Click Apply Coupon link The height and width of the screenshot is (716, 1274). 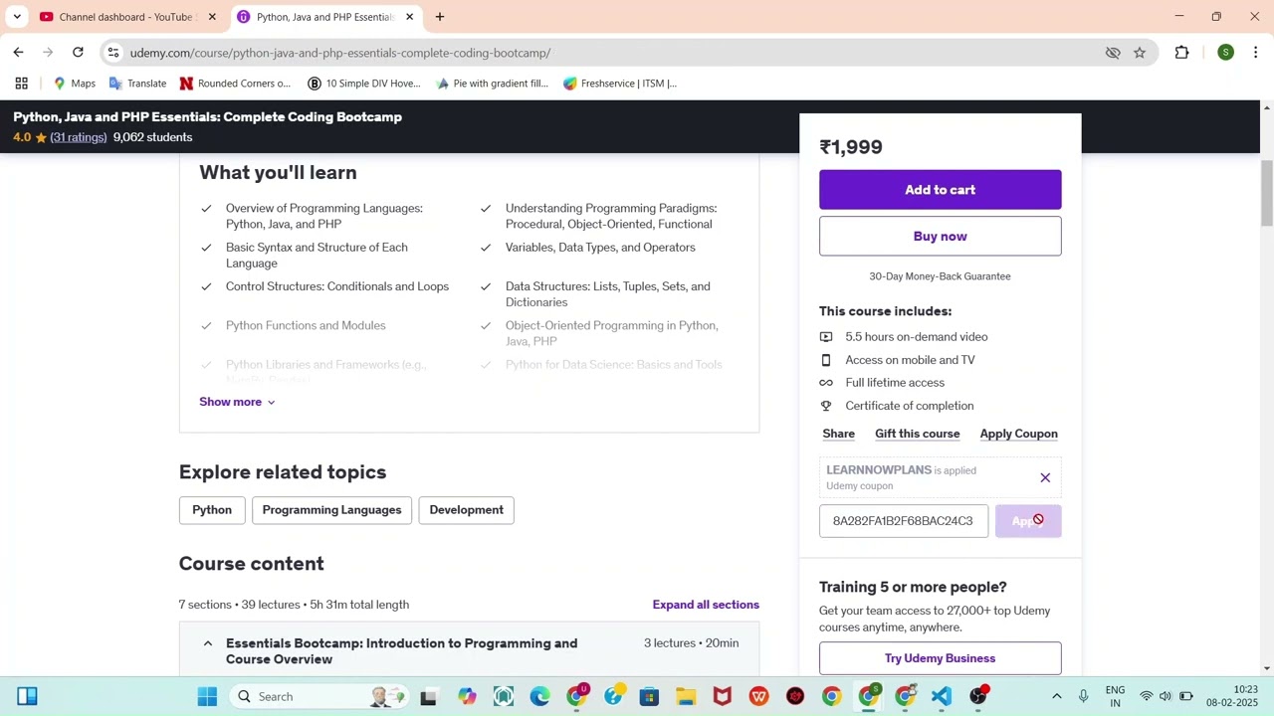[x=1018, y=434]
